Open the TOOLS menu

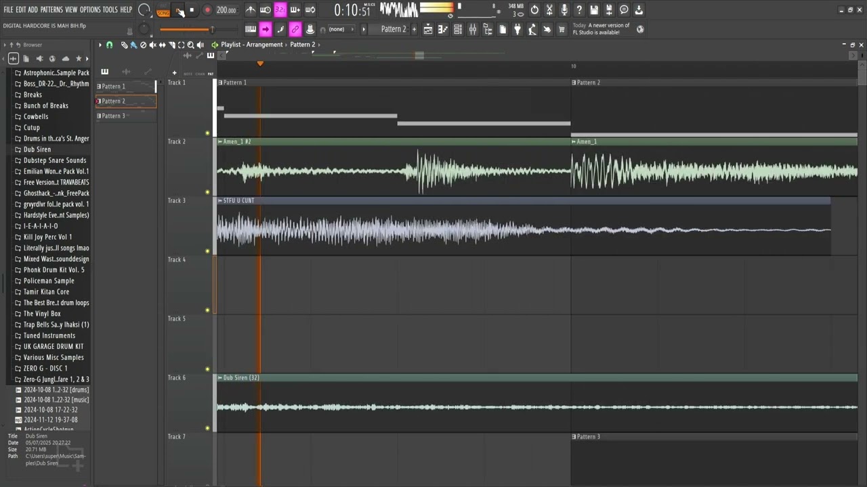pyautogui.click(x=110, y=9)
